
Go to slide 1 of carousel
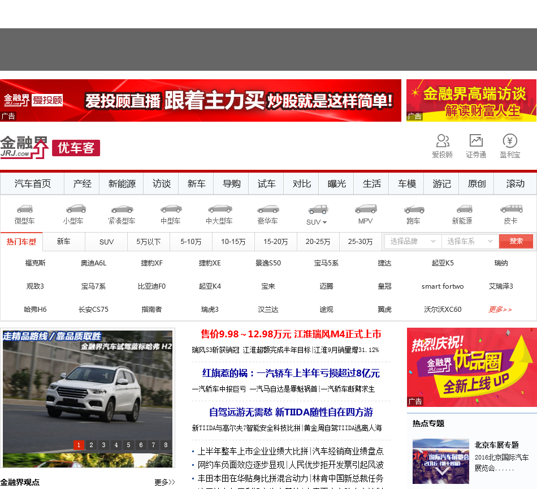pyautogui.click(x=79, y=445)
